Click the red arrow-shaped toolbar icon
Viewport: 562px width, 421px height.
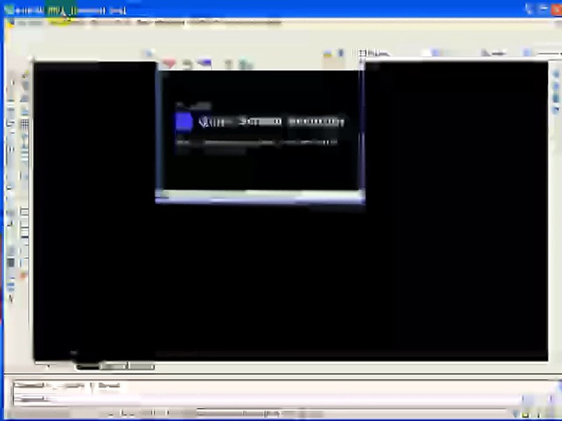(168, 64)
